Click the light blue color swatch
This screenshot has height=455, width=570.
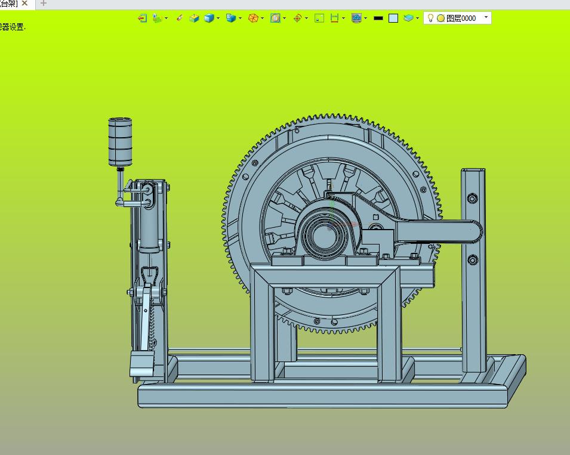click(x=393, y=18)
